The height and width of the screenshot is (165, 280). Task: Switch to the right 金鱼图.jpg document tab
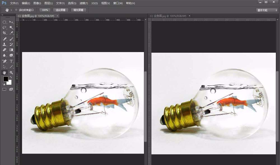(168, 16)
